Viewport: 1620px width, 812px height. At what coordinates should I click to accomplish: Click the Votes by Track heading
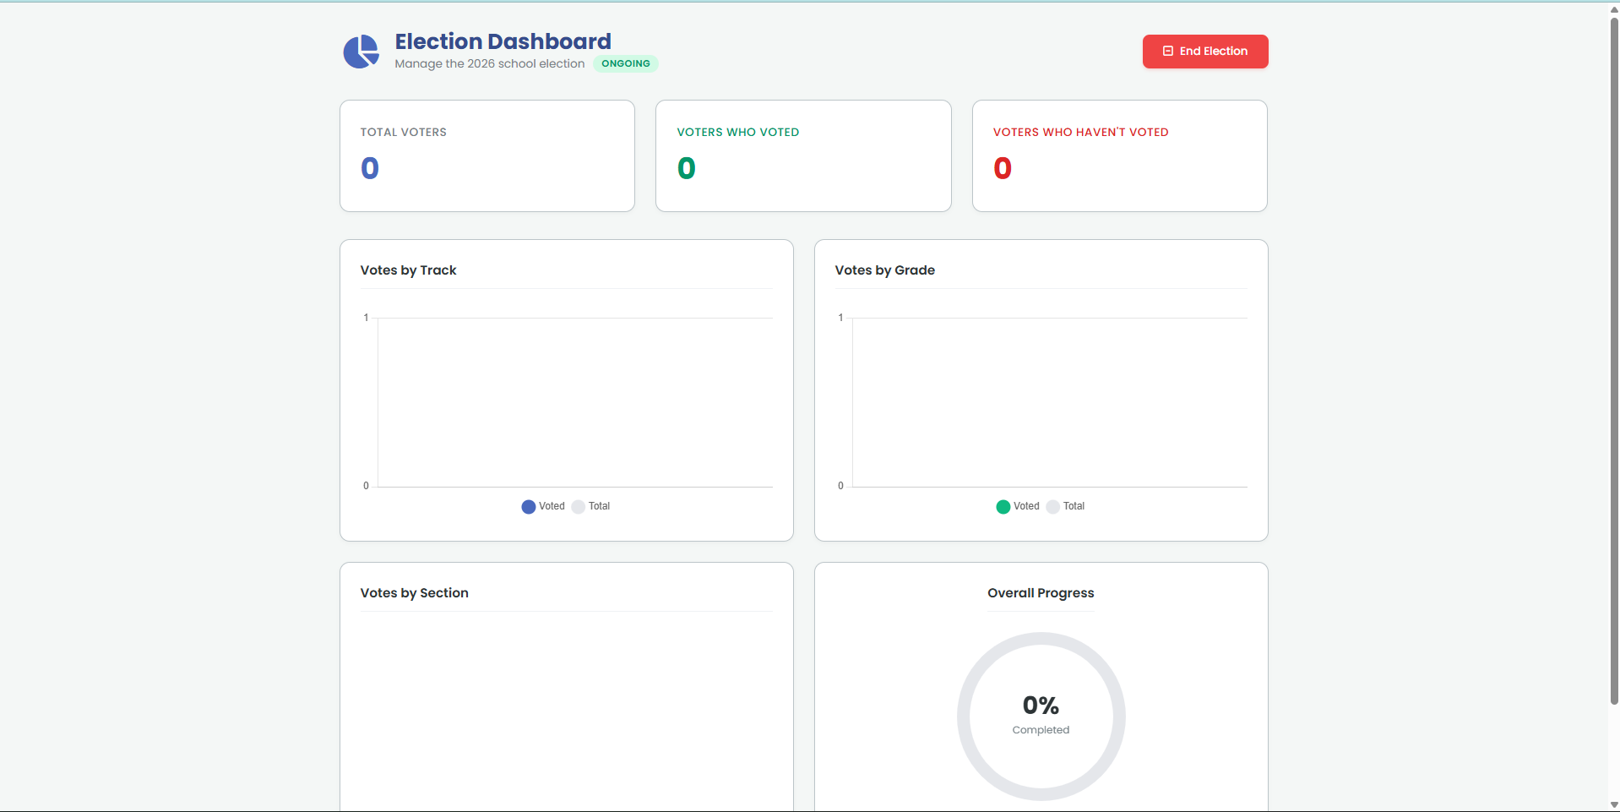pos(408,270)
